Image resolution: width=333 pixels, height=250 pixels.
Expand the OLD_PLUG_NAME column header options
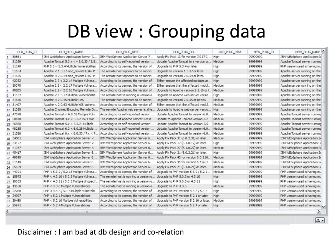[71, 52]
